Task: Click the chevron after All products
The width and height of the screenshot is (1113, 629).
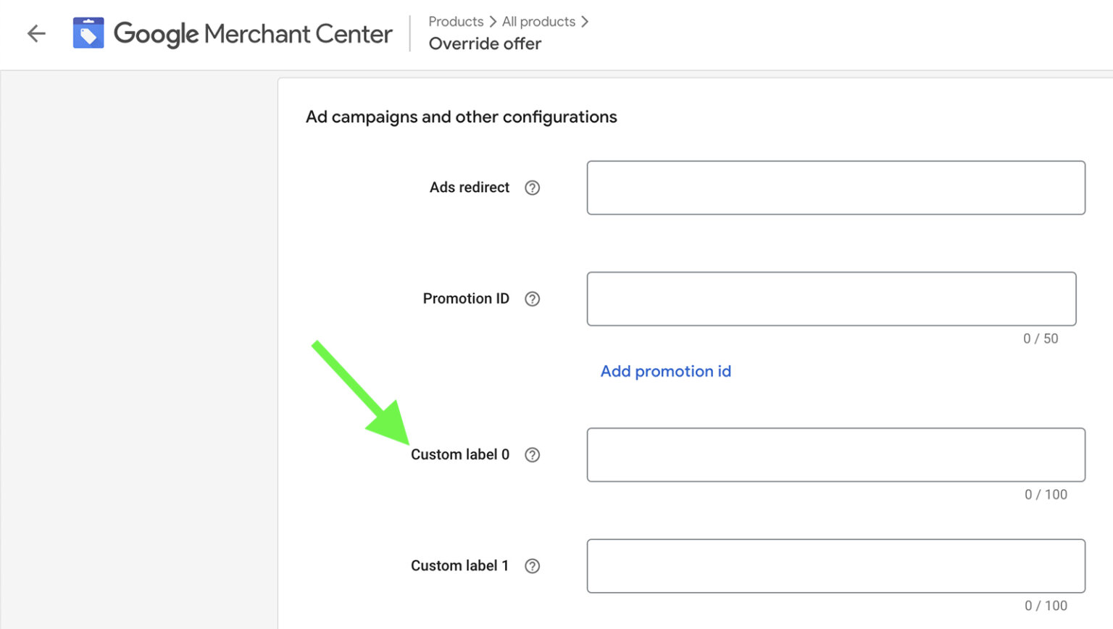Action: point(585,22)
